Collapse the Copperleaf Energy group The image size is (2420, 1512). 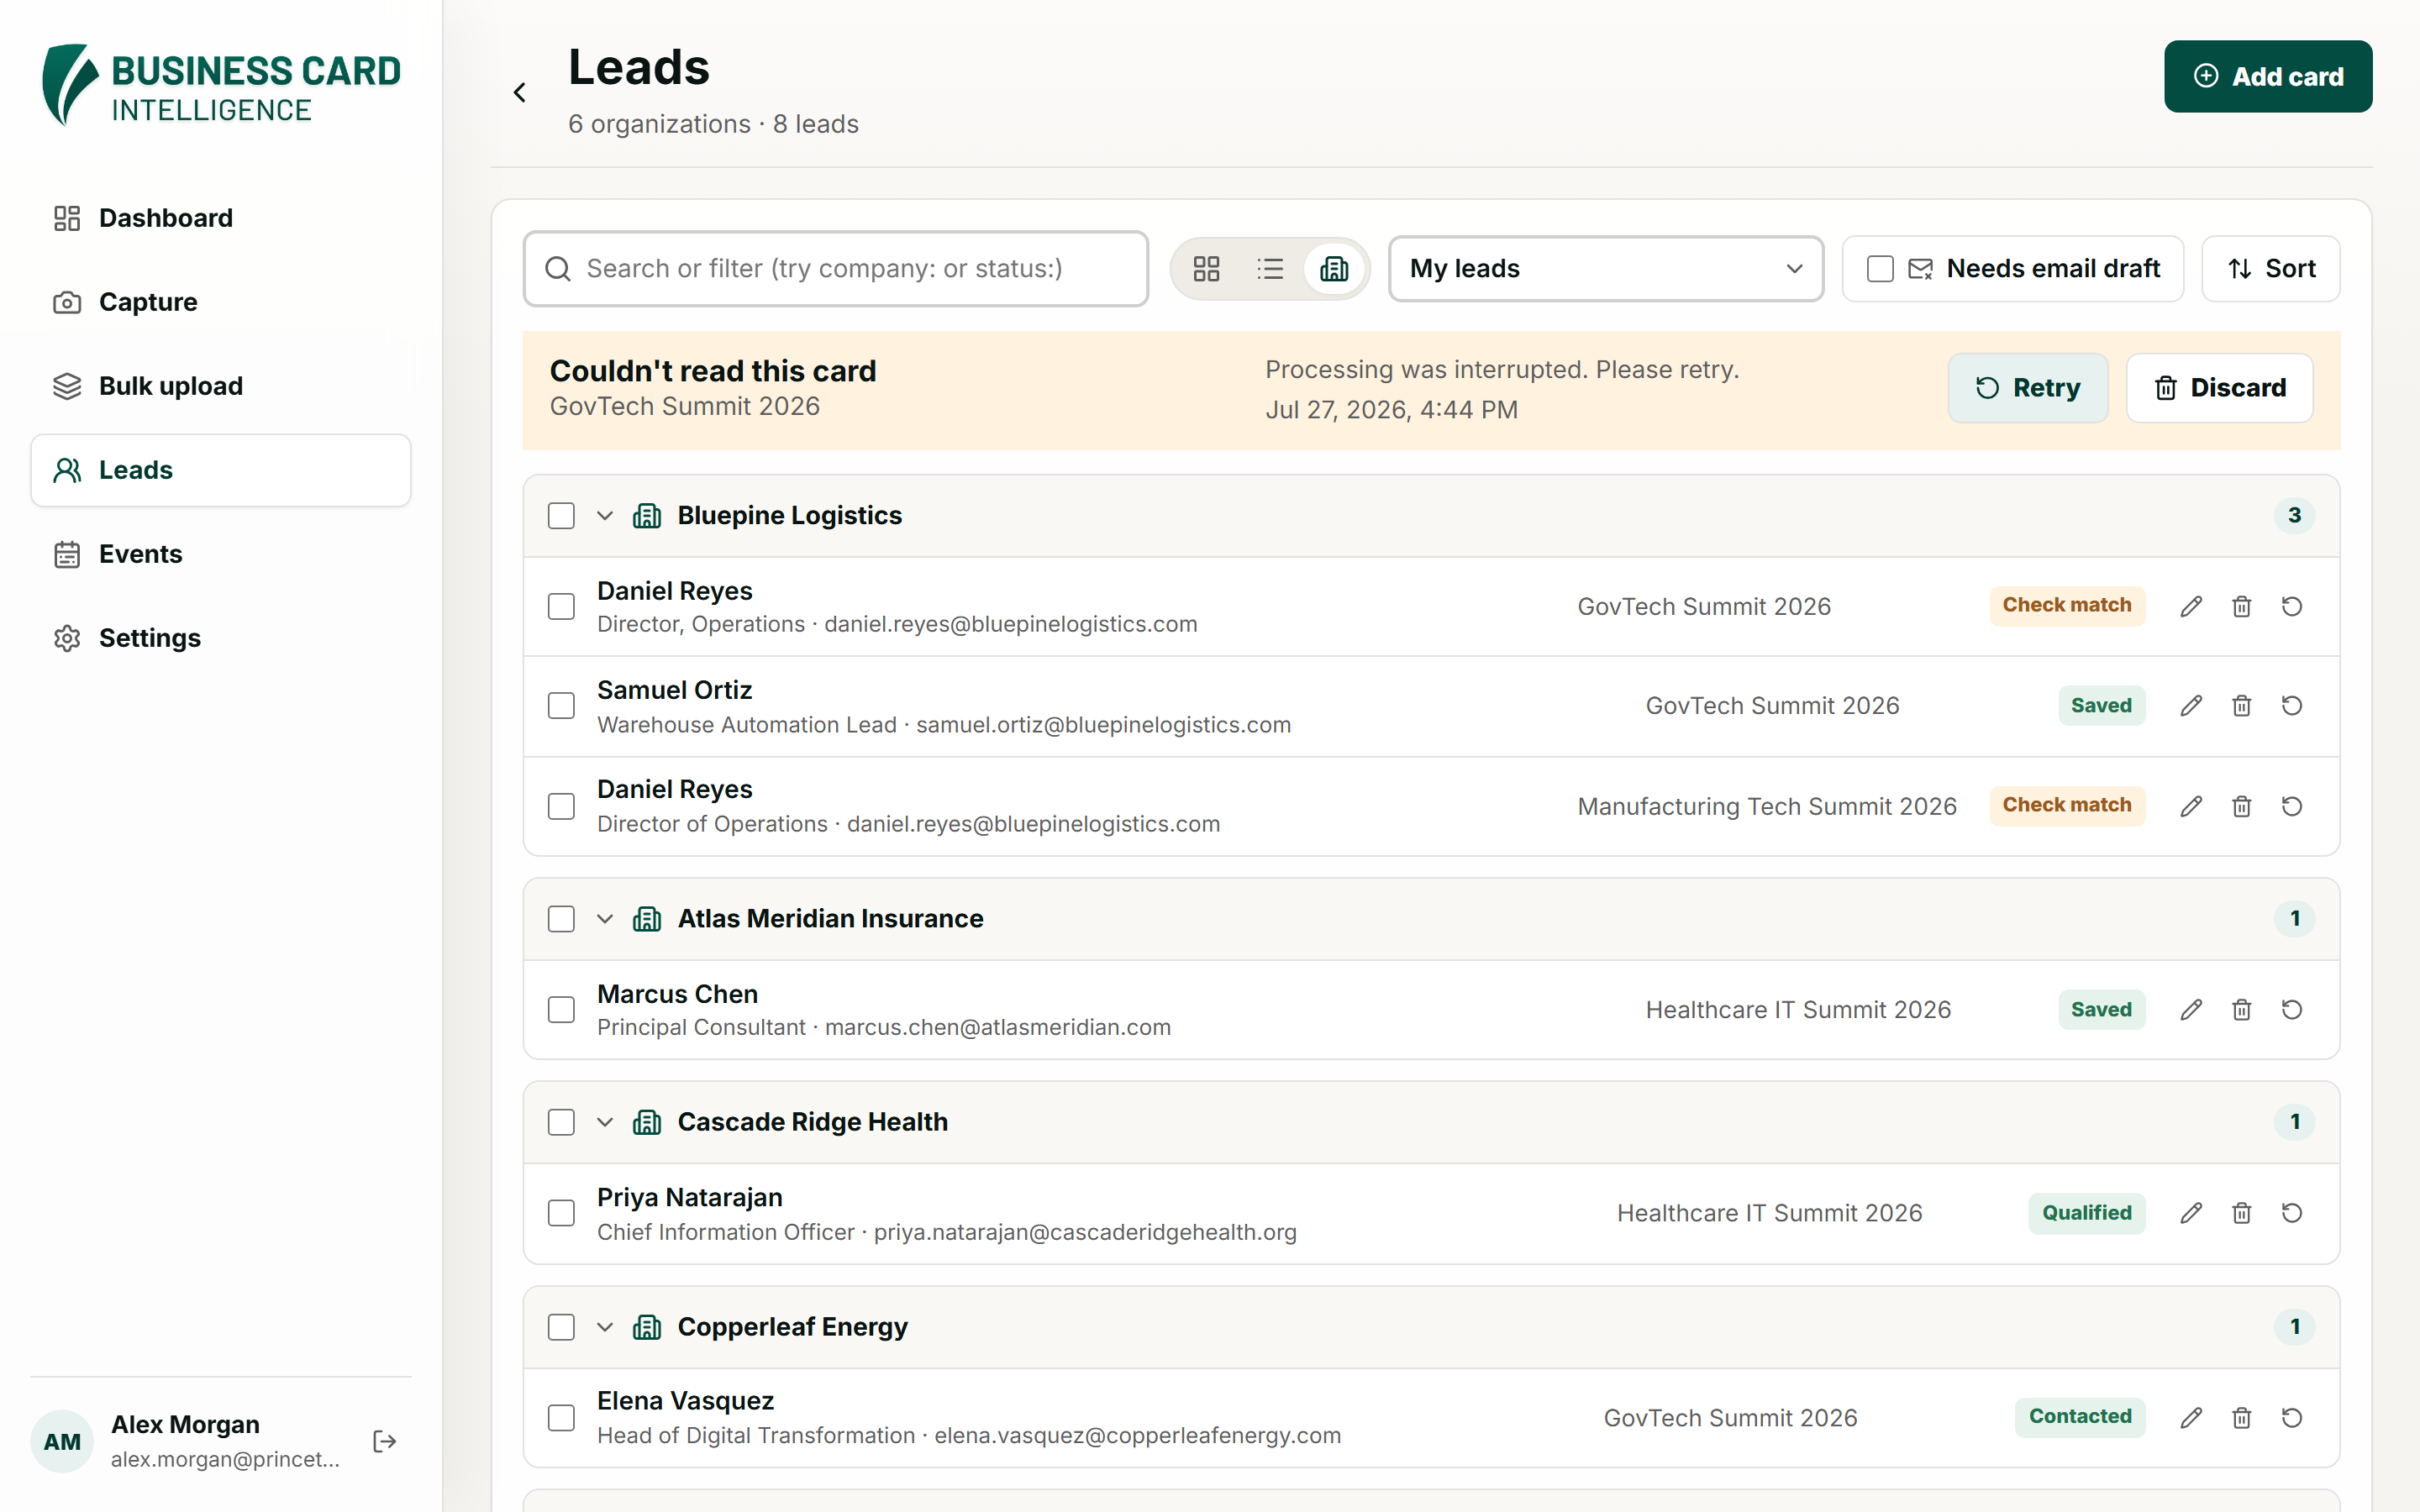pos(605,1327)
